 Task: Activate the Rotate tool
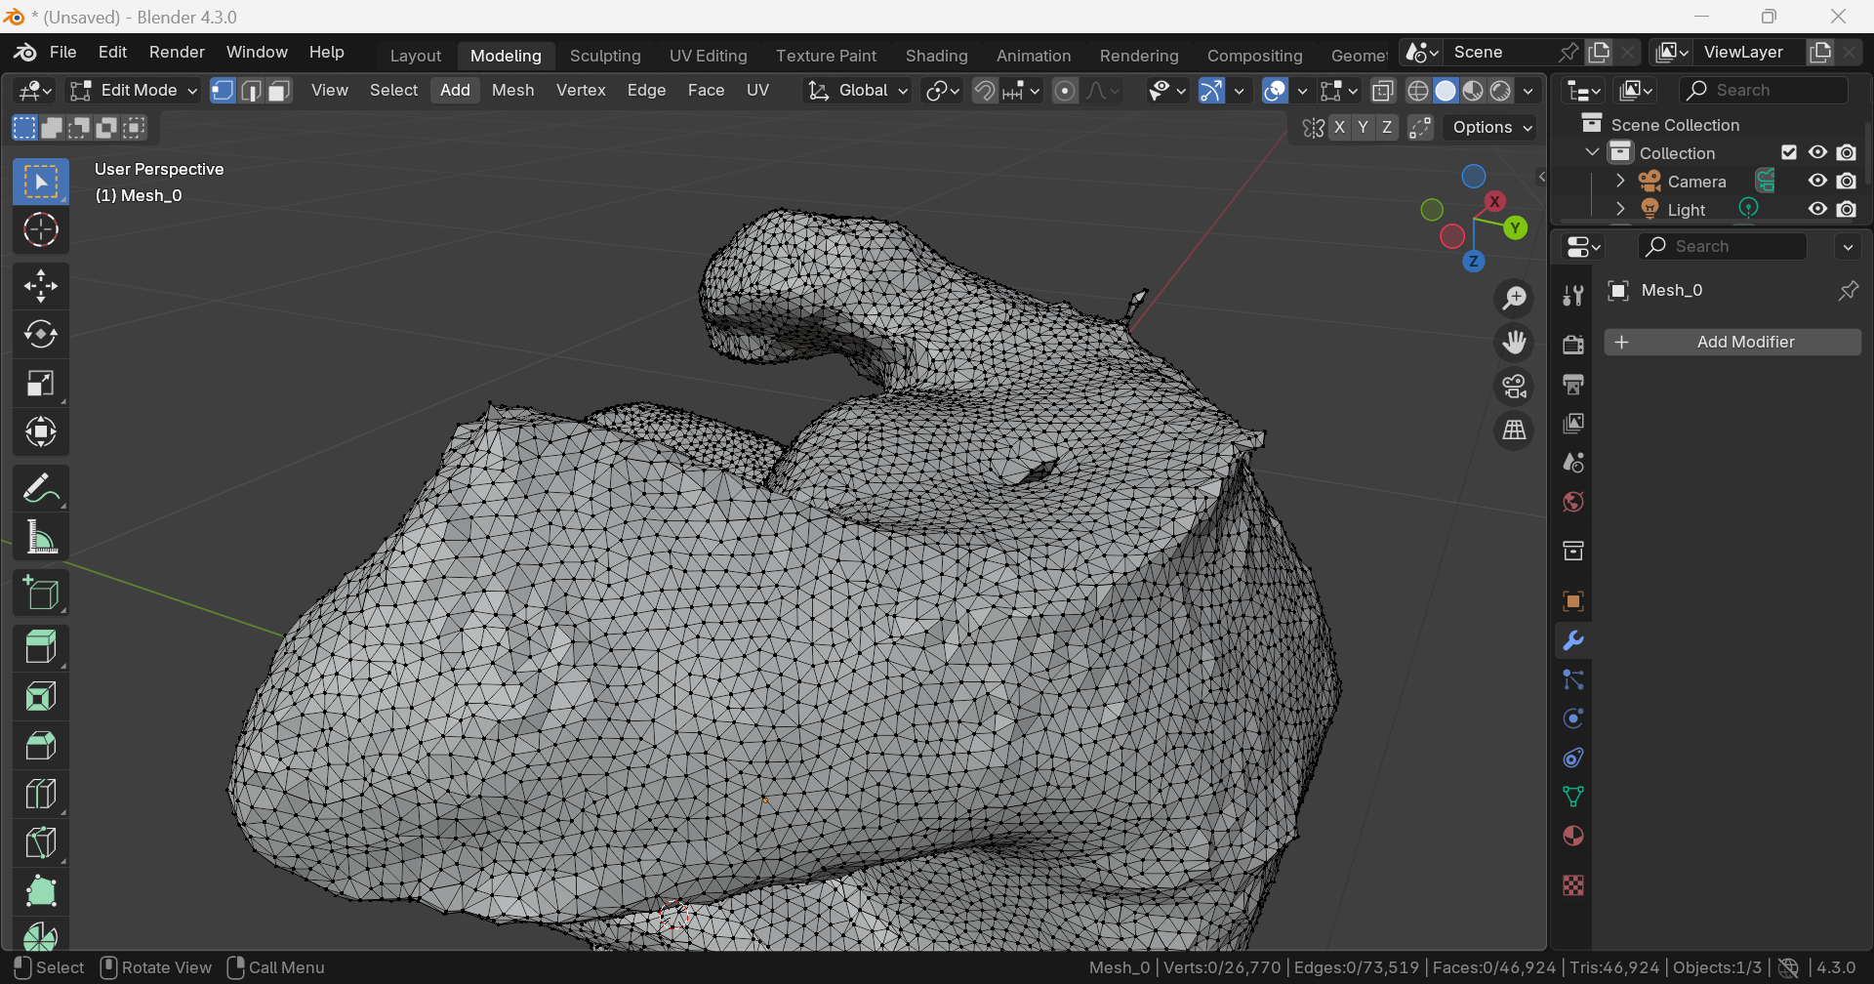point(40,335)
